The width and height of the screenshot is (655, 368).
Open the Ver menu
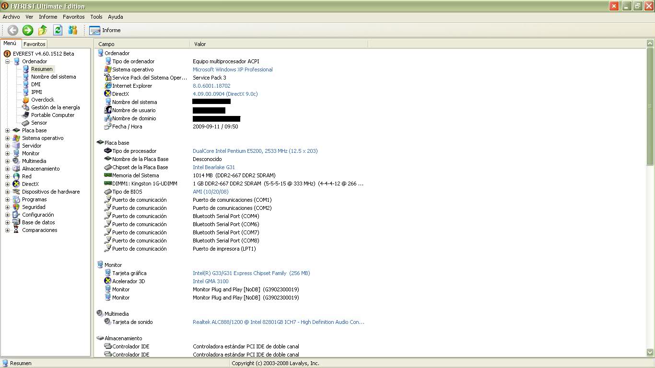29,17
